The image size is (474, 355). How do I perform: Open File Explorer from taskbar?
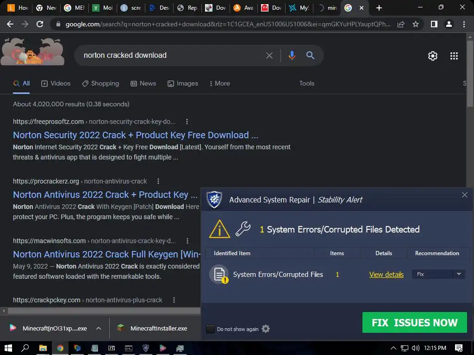pyautogui.click(x=43, y=348)
